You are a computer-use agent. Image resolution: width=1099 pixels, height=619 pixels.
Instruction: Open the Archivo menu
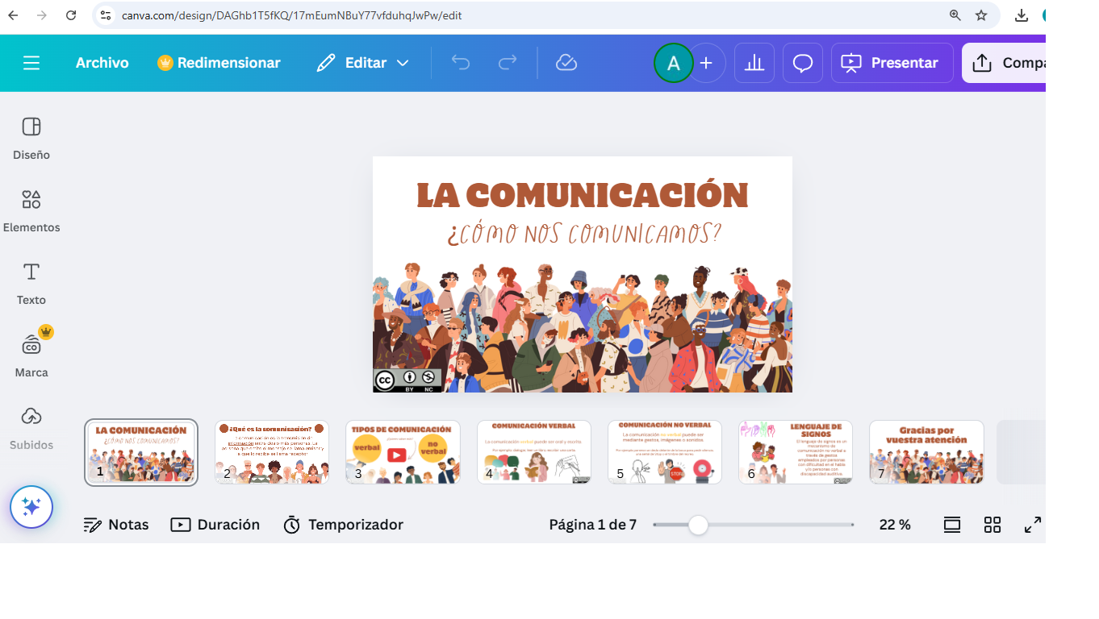(x=102, y=63)
